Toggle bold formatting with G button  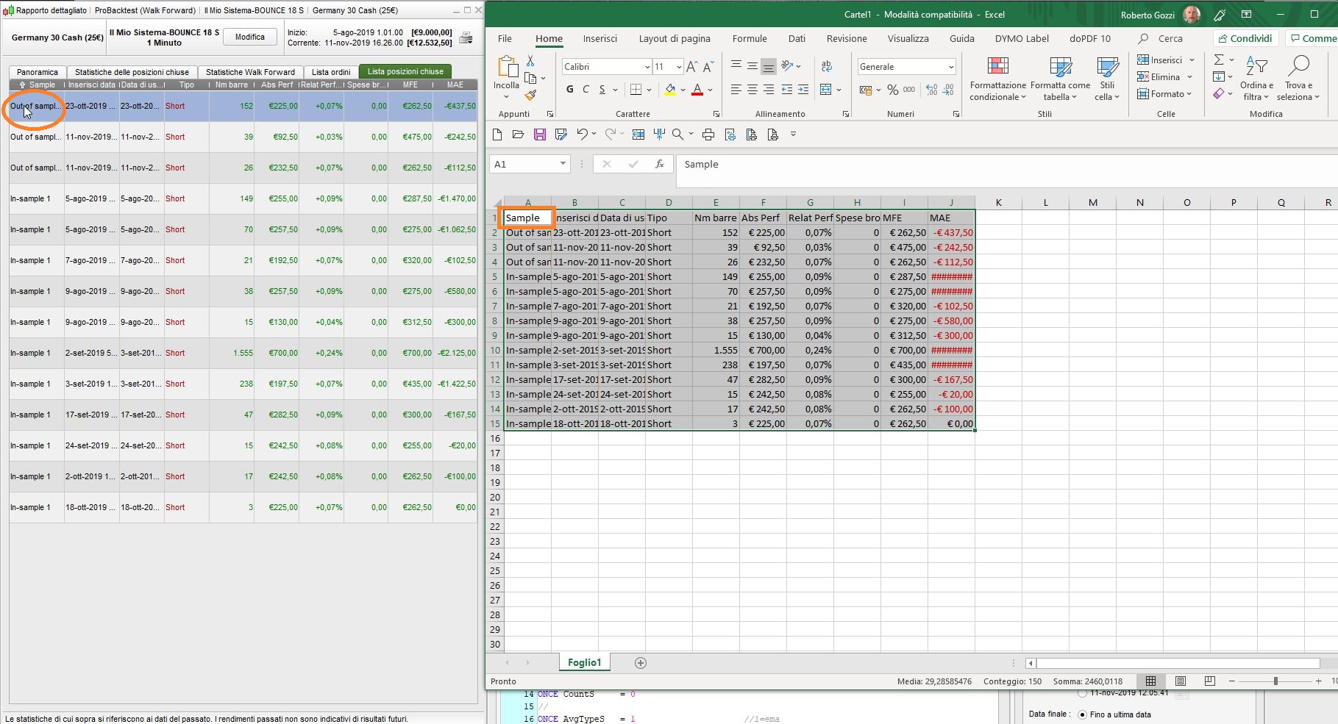coord(569,90)
